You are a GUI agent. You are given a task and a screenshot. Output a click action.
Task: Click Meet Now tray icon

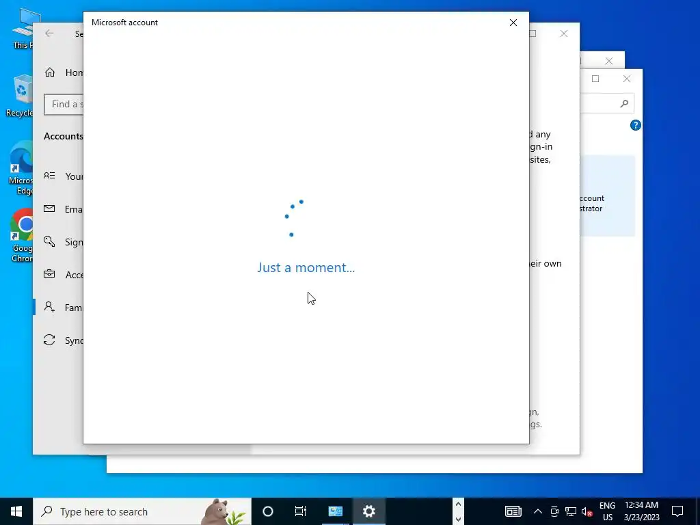point(554,511)
